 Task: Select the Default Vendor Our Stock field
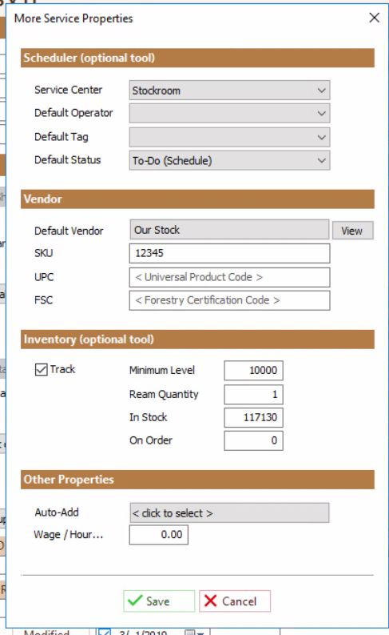pyautogui.click(x=229, y=230)
